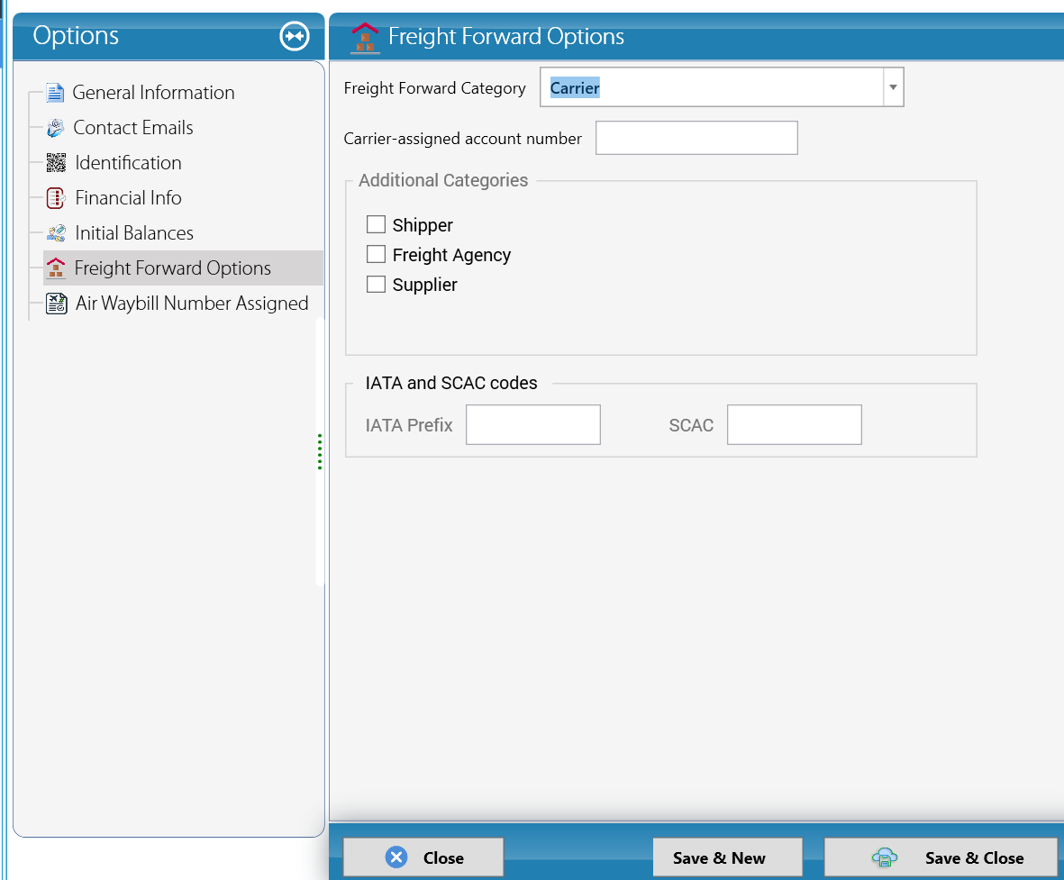Viewport: 1064px width, 880px height.
Task: Open the Freight Forward Category dropdown arrow
Action: click(x=893, y=86)
